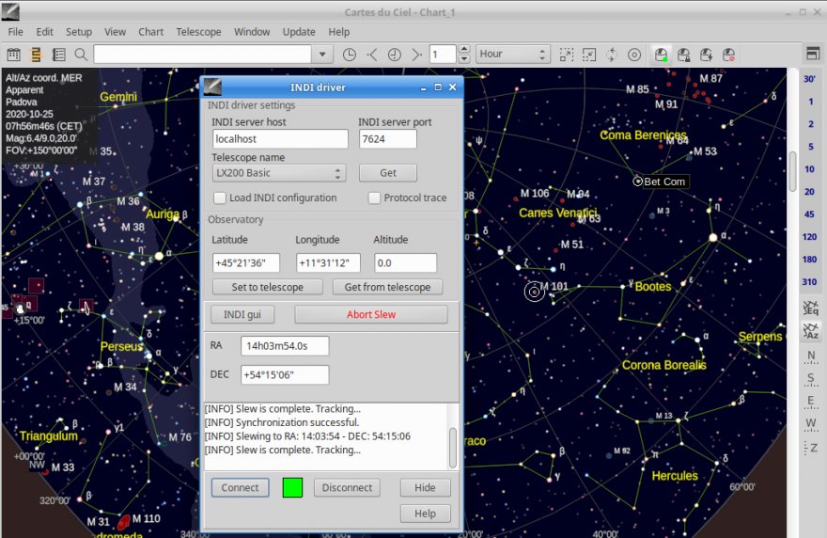
Task: Click the search magnifier icon in toolbar
Action: click(x=81, y=55)
